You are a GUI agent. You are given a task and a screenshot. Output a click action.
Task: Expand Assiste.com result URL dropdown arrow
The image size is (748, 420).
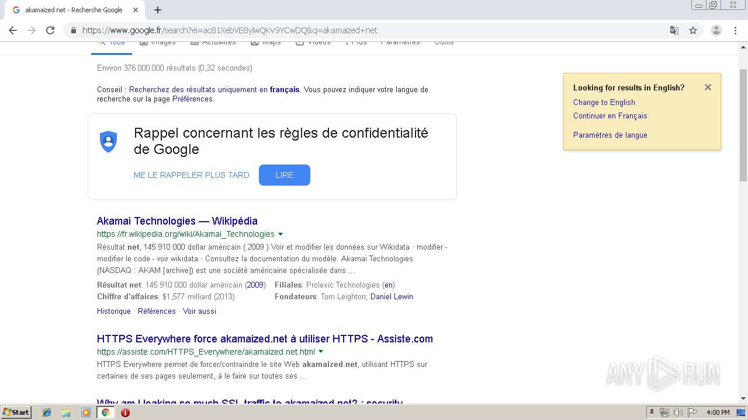pos(321,352)
